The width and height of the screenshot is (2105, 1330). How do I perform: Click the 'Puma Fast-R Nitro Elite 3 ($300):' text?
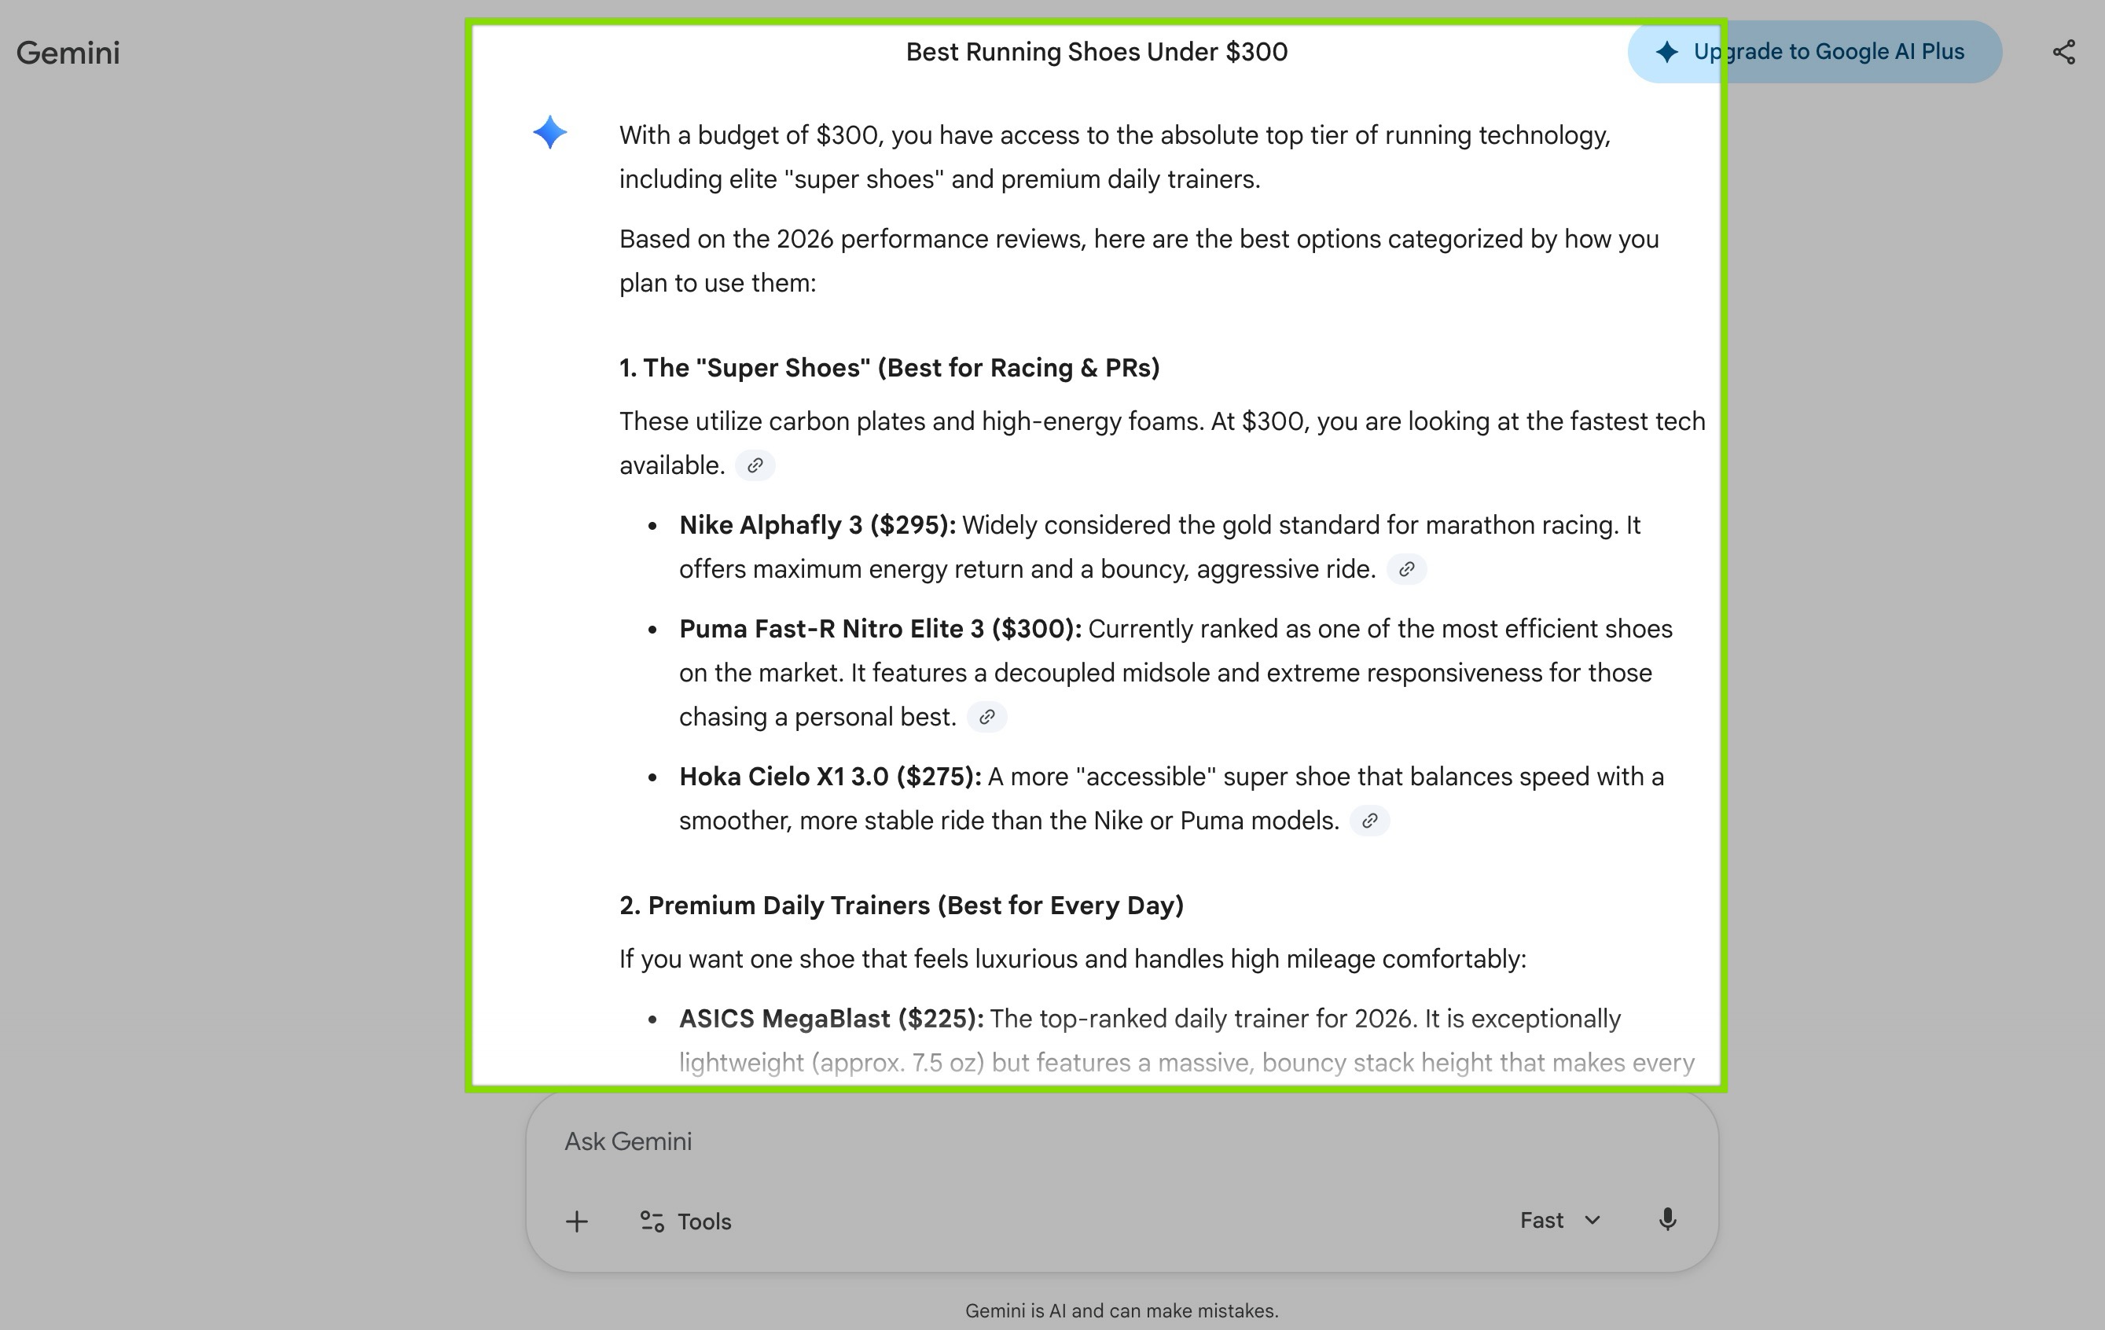pos(880,629)
